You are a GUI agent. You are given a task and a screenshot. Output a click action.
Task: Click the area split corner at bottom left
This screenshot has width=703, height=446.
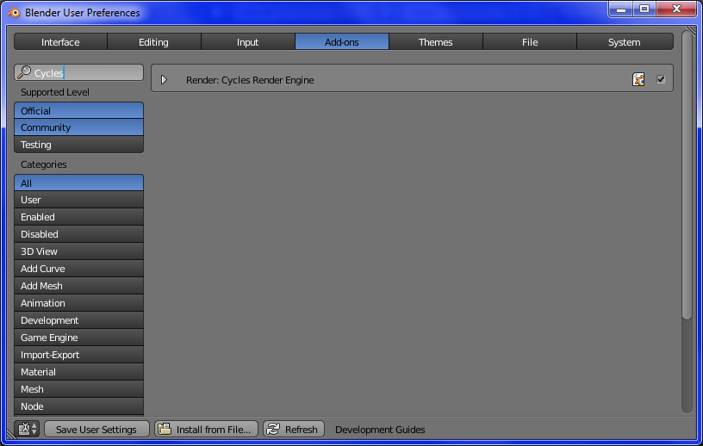[11, 434]
